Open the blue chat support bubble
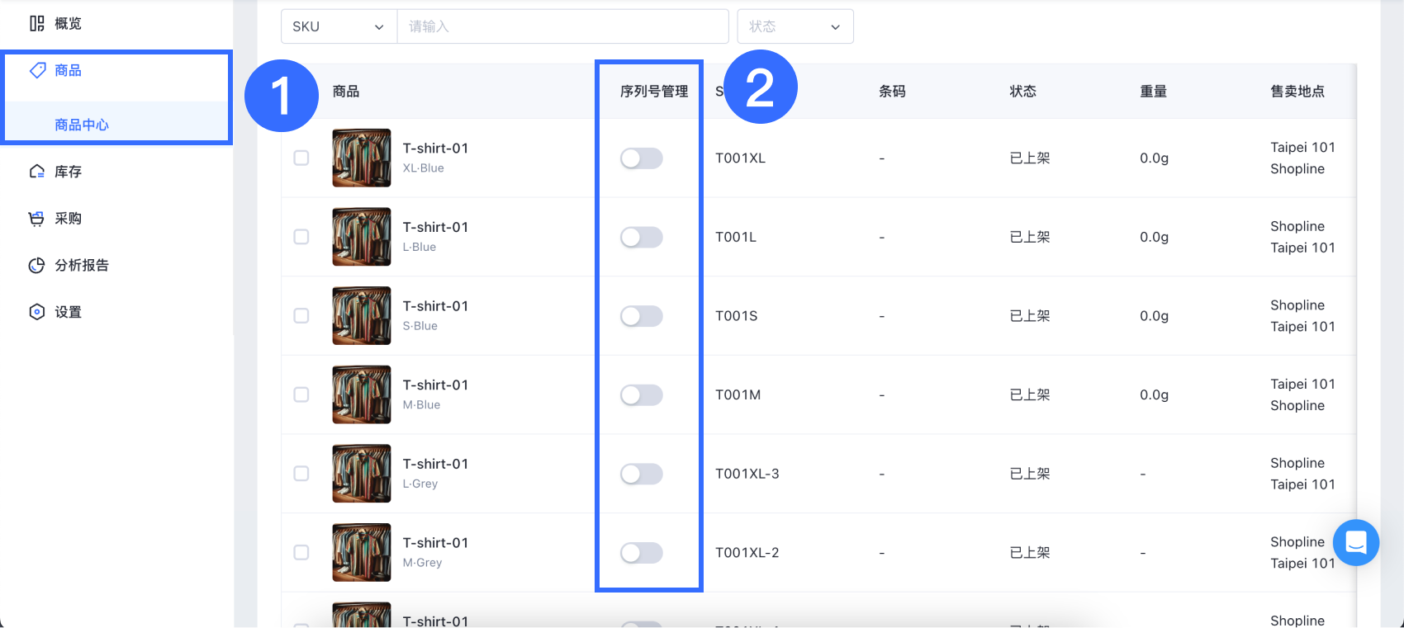 pos(1356,542)
